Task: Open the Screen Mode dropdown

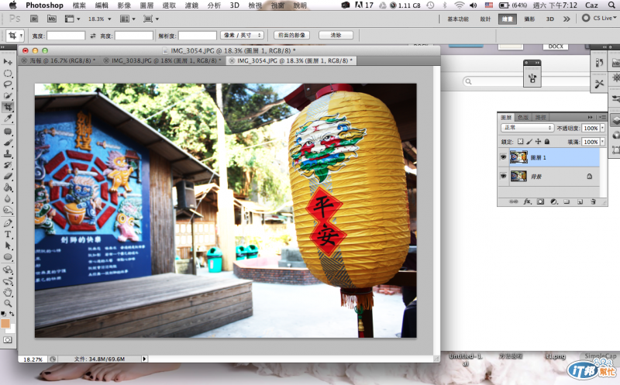Action: 151,19
